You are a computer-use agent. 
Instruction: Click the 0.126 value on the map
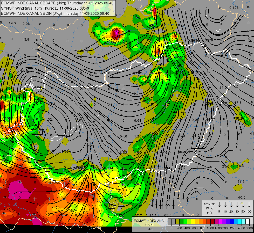(234, 8)
